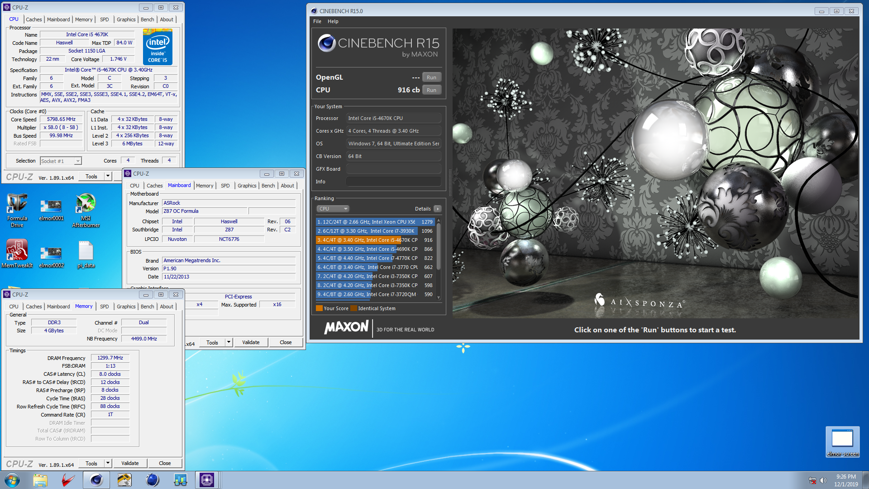This screenshot has width=869, height=489.
Task: Open elmor0001 desktop image file
Action: [51, 210]
